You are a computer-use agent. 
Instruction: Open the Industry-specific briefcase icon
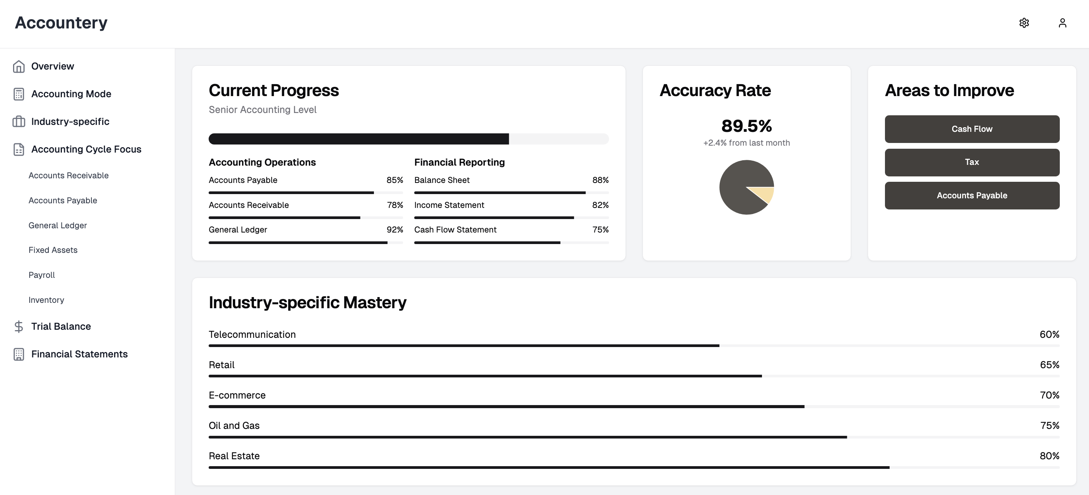pos(18,122)
